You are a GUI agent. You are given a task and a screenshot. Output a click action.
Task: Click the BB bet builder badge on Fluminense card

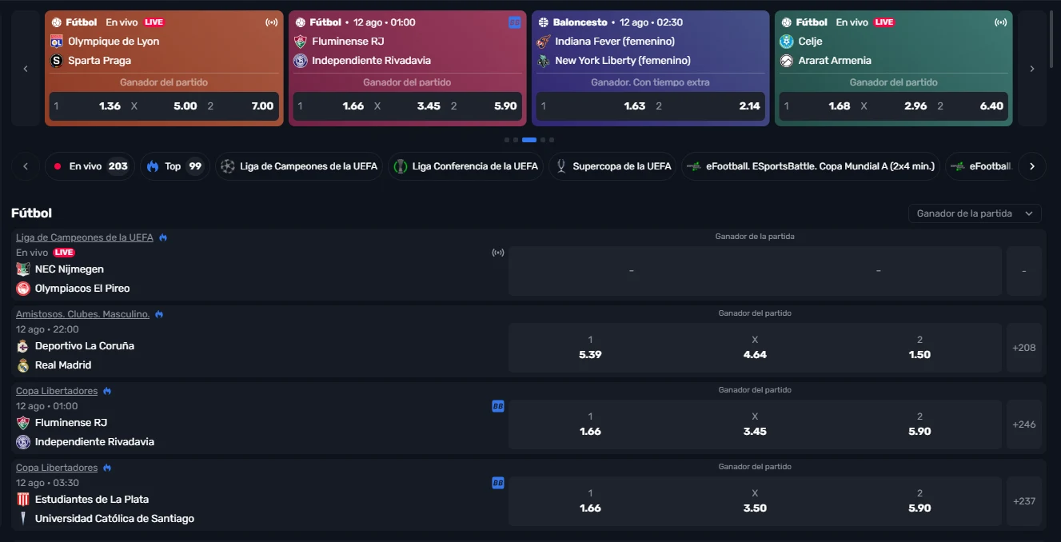515,22
